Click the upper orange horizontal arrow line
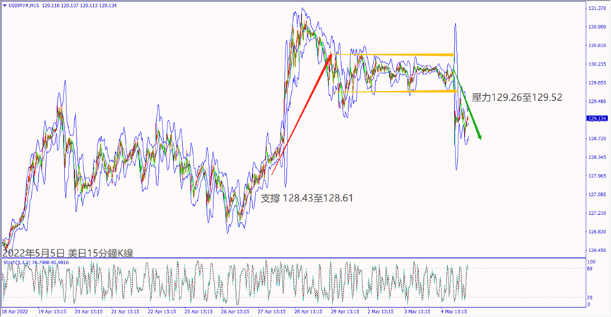The image size is (611, 317). [396, 54]
